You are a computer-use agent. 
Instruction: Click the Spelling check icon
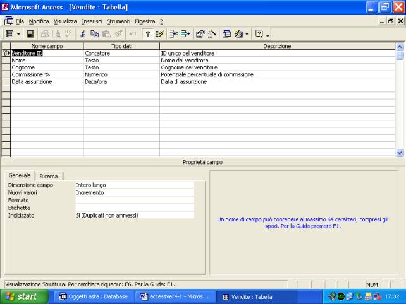pyautogui.click(x=68, y=34)
